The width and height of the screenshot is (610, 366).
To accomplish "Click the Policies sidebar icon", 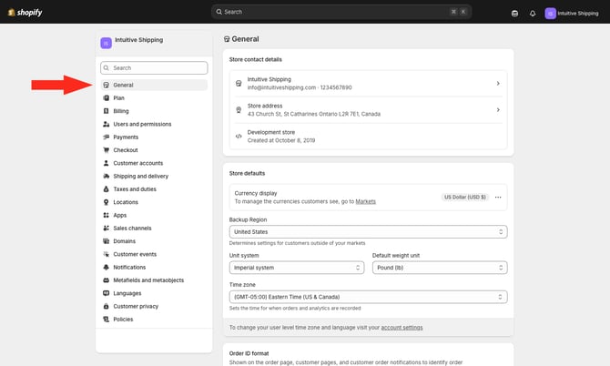I will 107,320.
